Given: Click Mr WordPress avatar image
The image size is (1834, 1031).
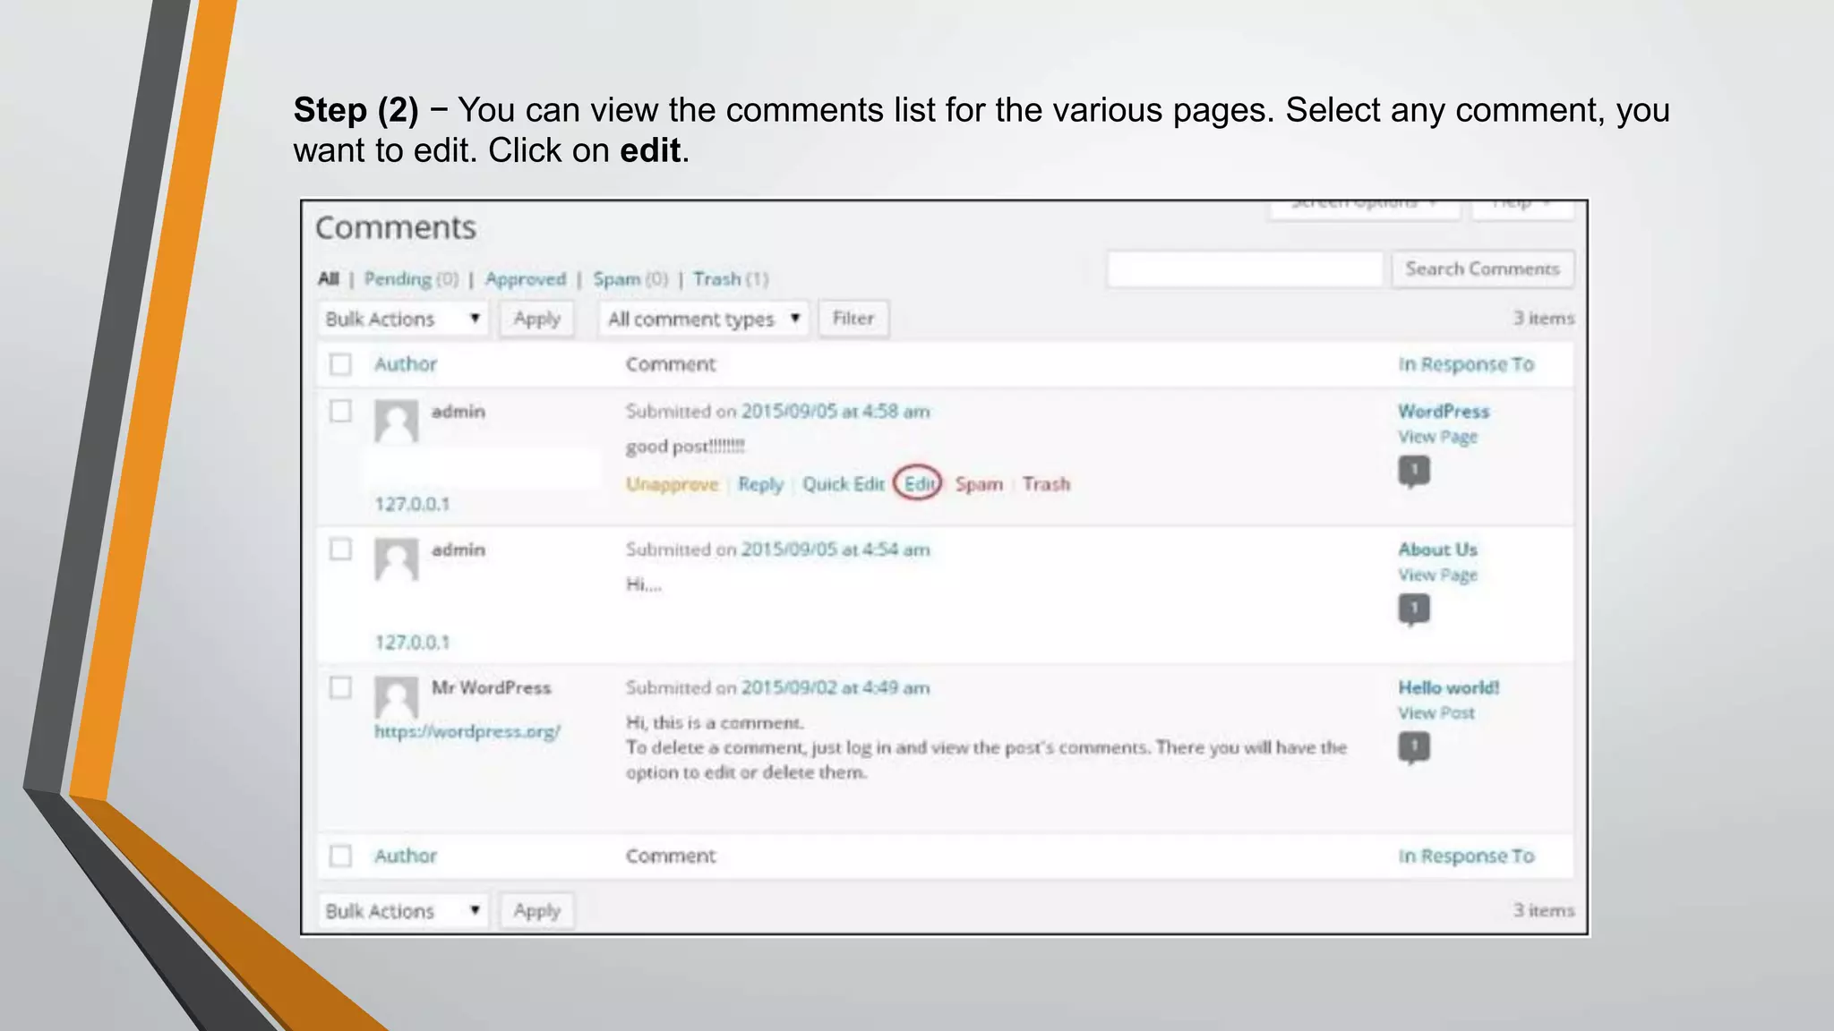Looking at the screenshot, I should 396,697.
